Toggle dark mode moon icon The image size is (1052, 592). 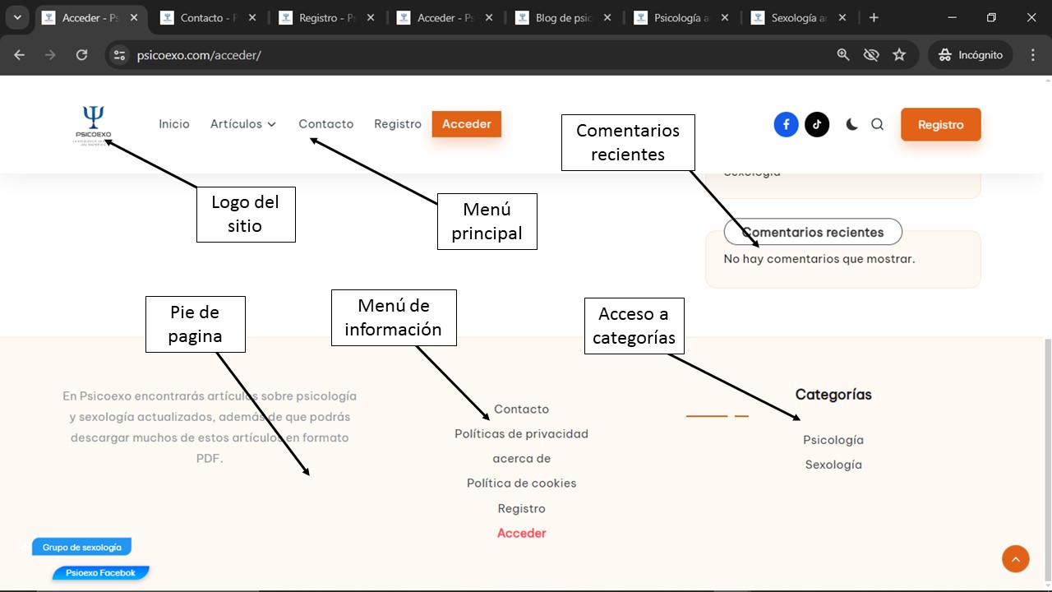(x=851, y=125)
